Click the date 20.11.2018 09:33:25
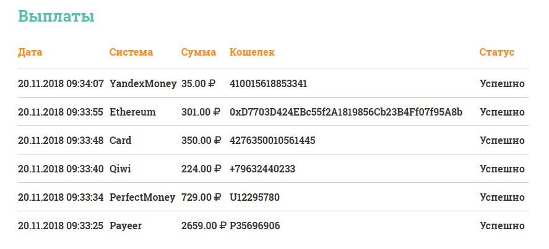Image resolution: width=549 pixels, height=249 pixels. click(61, 226)
